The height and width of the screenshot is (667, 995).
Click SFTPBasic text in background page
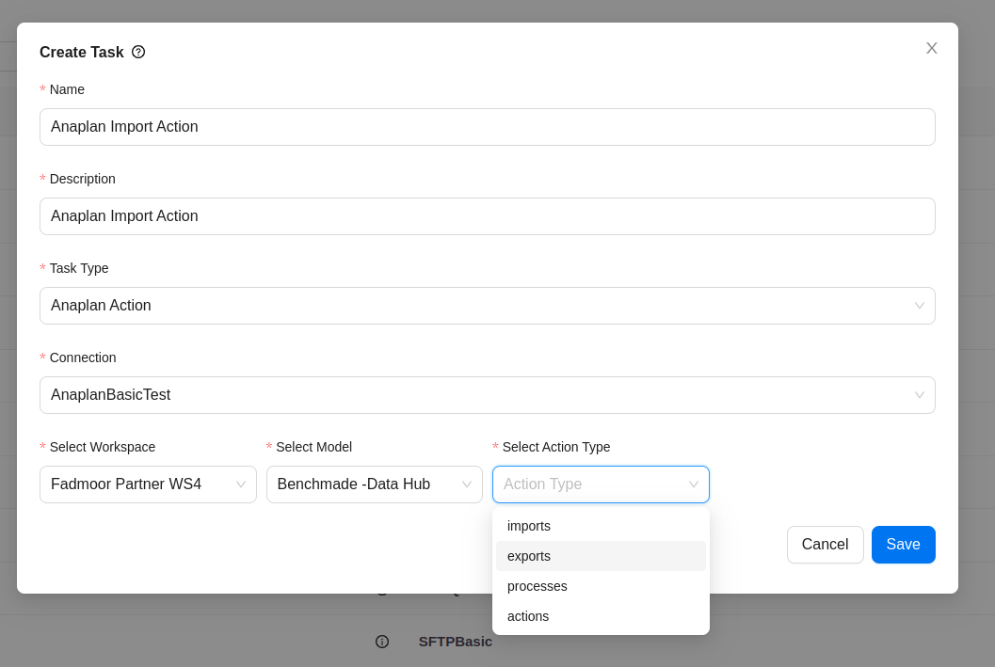tap(455, 642)
